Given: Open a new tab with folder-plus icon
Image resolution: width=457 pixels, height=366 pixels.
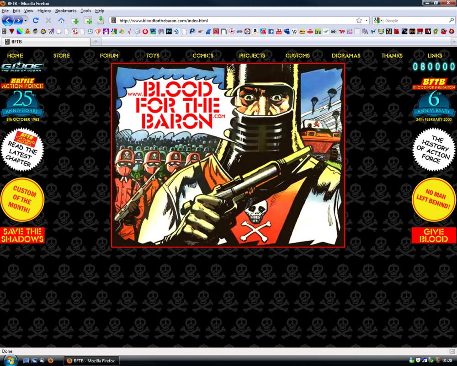Looking at the screenshot, I should (75, 21).
